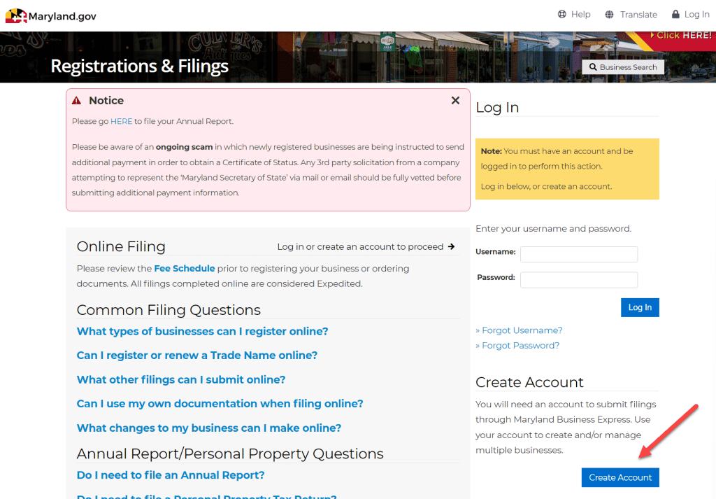Open 'What types of businesses can I register online?'

click(x=202, y=331)
